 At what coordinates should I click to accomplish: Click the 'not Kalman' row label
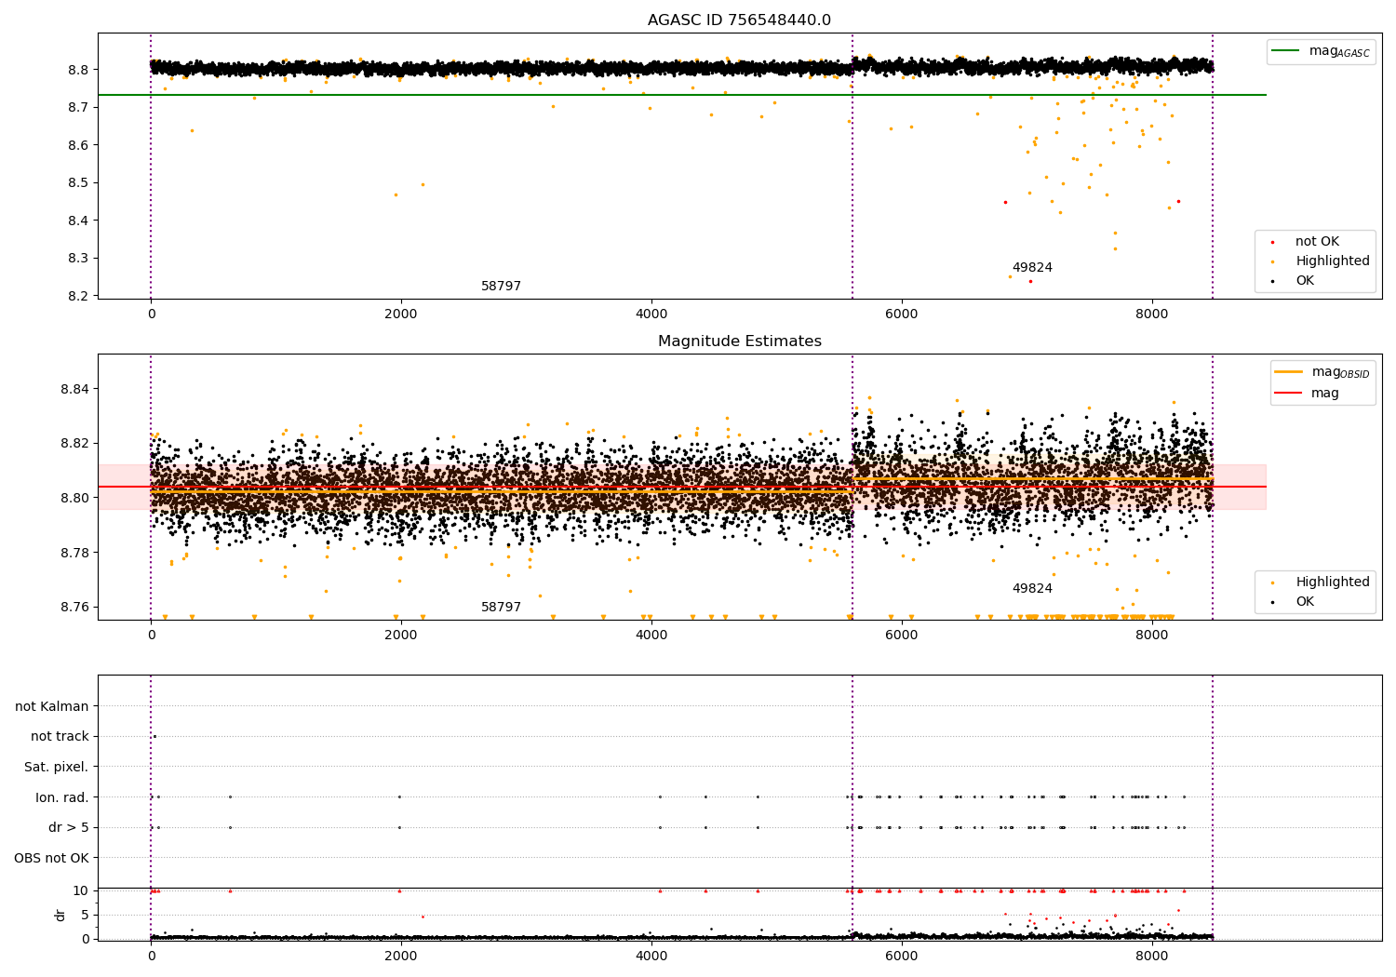52,706
